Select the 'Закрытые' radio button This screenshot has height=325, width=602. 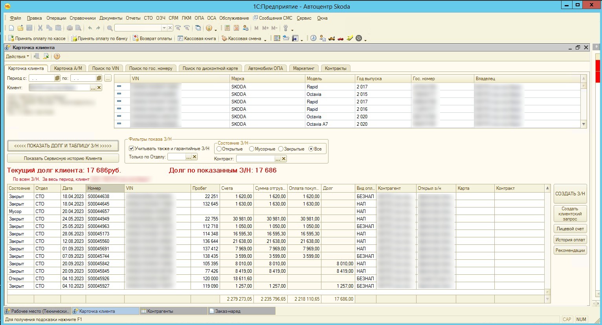281,149
